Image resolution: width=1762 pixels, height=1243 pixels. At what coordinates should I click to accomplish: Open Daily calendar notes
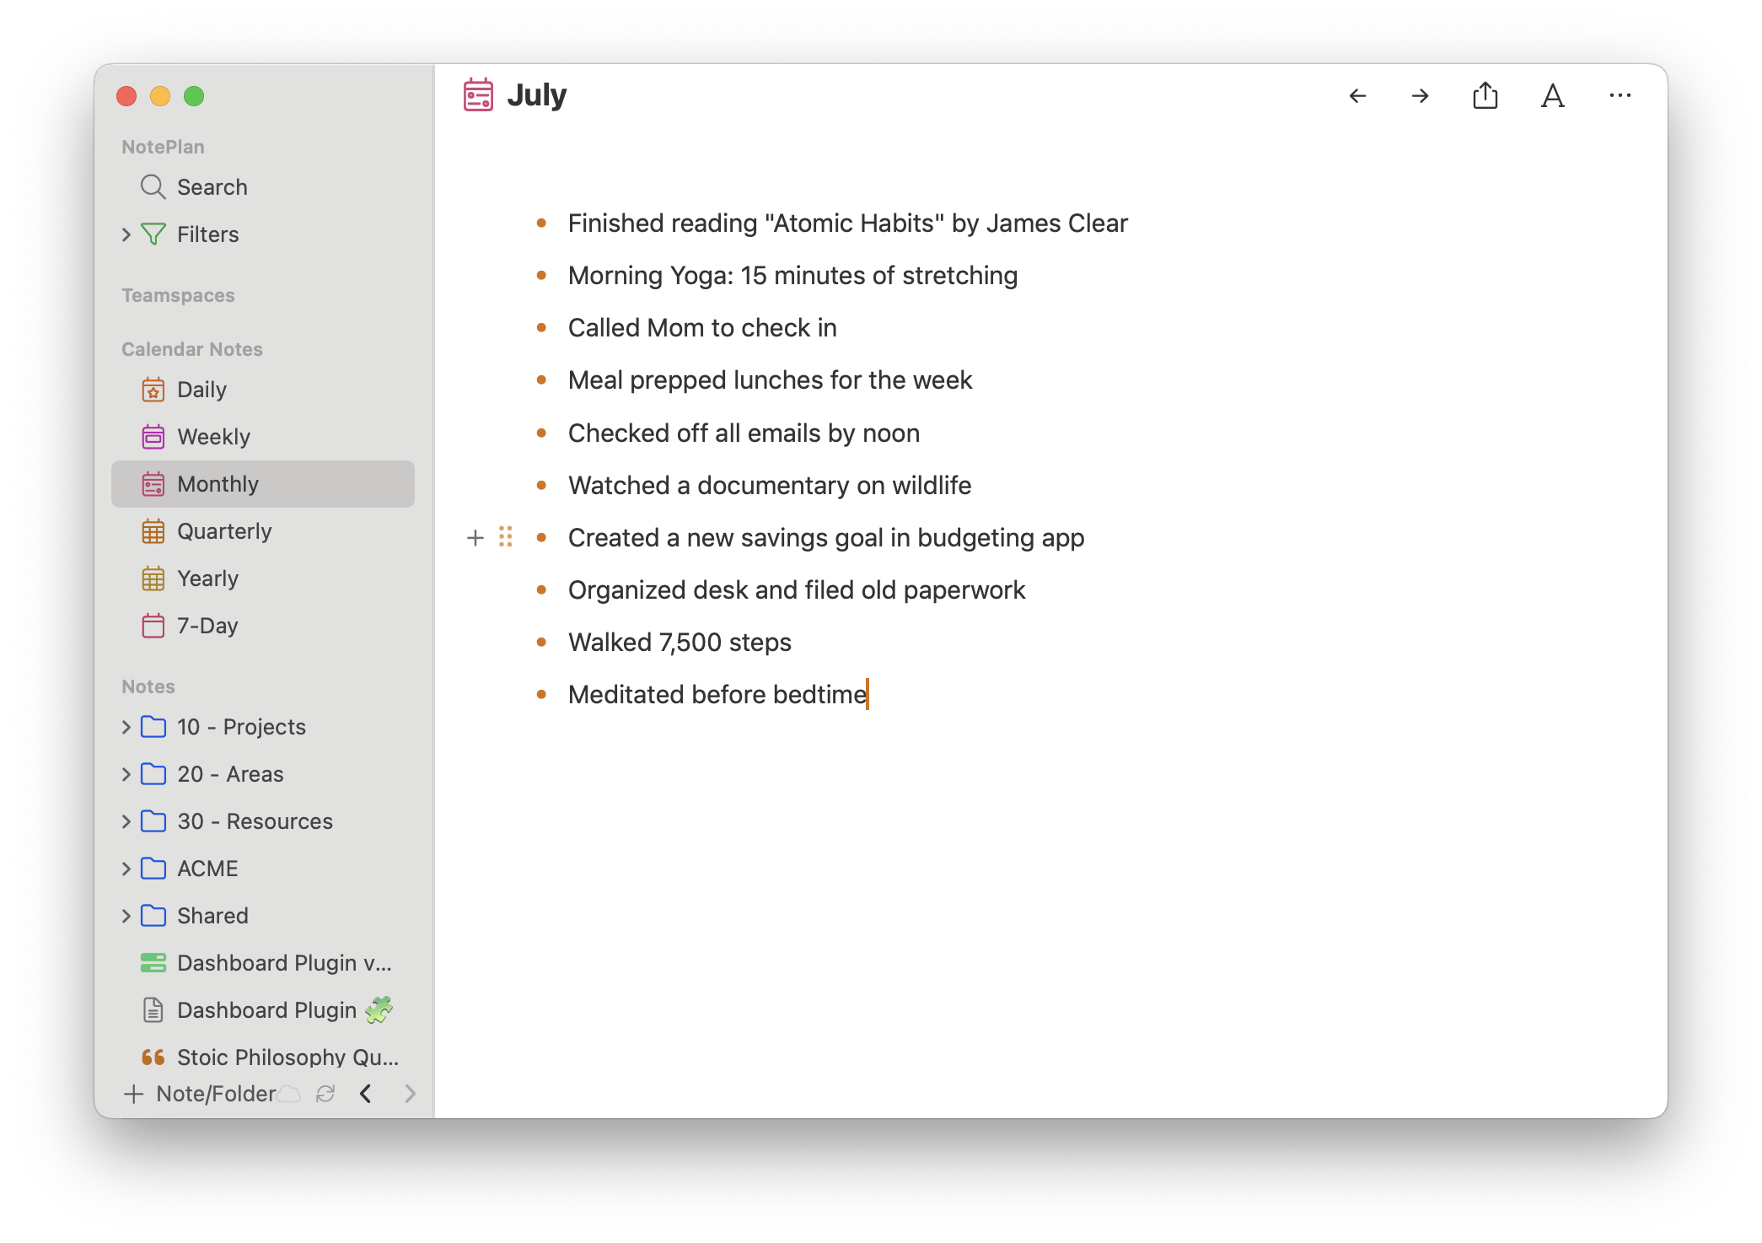click(201, 390)
